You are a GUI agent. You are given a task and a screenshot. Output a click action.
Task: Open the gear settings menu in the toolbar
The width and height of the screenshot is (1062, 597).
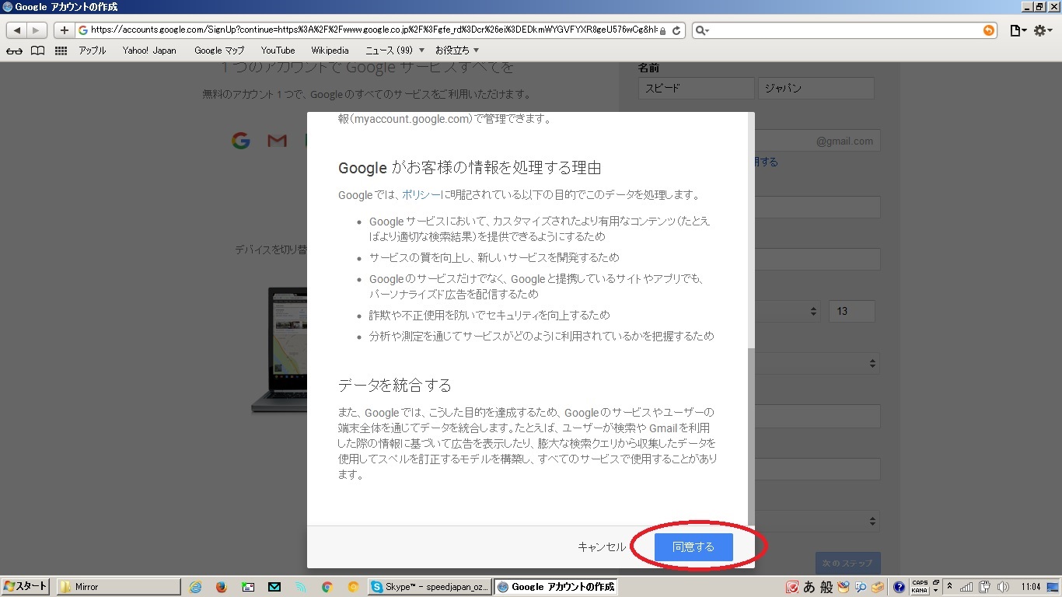click(1042, 30)
